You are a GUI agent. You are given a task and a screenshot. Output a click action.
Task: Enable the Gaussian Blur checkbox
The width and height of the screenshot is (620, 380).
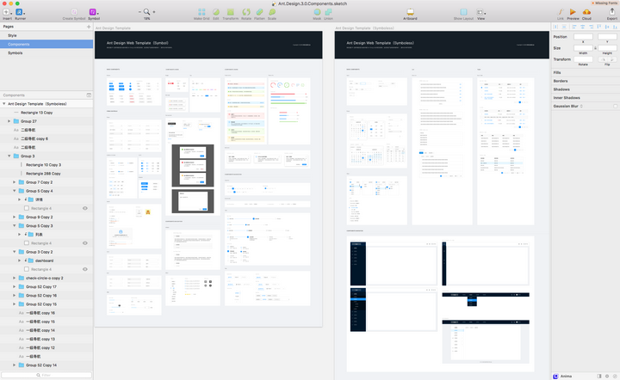click(615, 106)
